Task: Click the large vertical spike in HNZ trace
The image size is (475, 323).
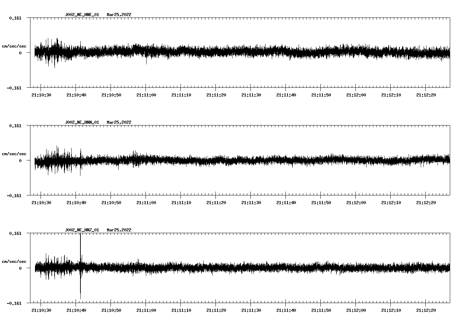Action: [80, 266]
